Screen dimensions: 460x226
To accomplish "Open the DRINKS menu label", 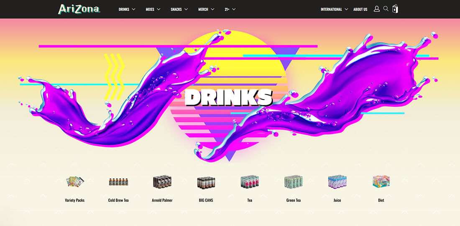I will 124,9.
